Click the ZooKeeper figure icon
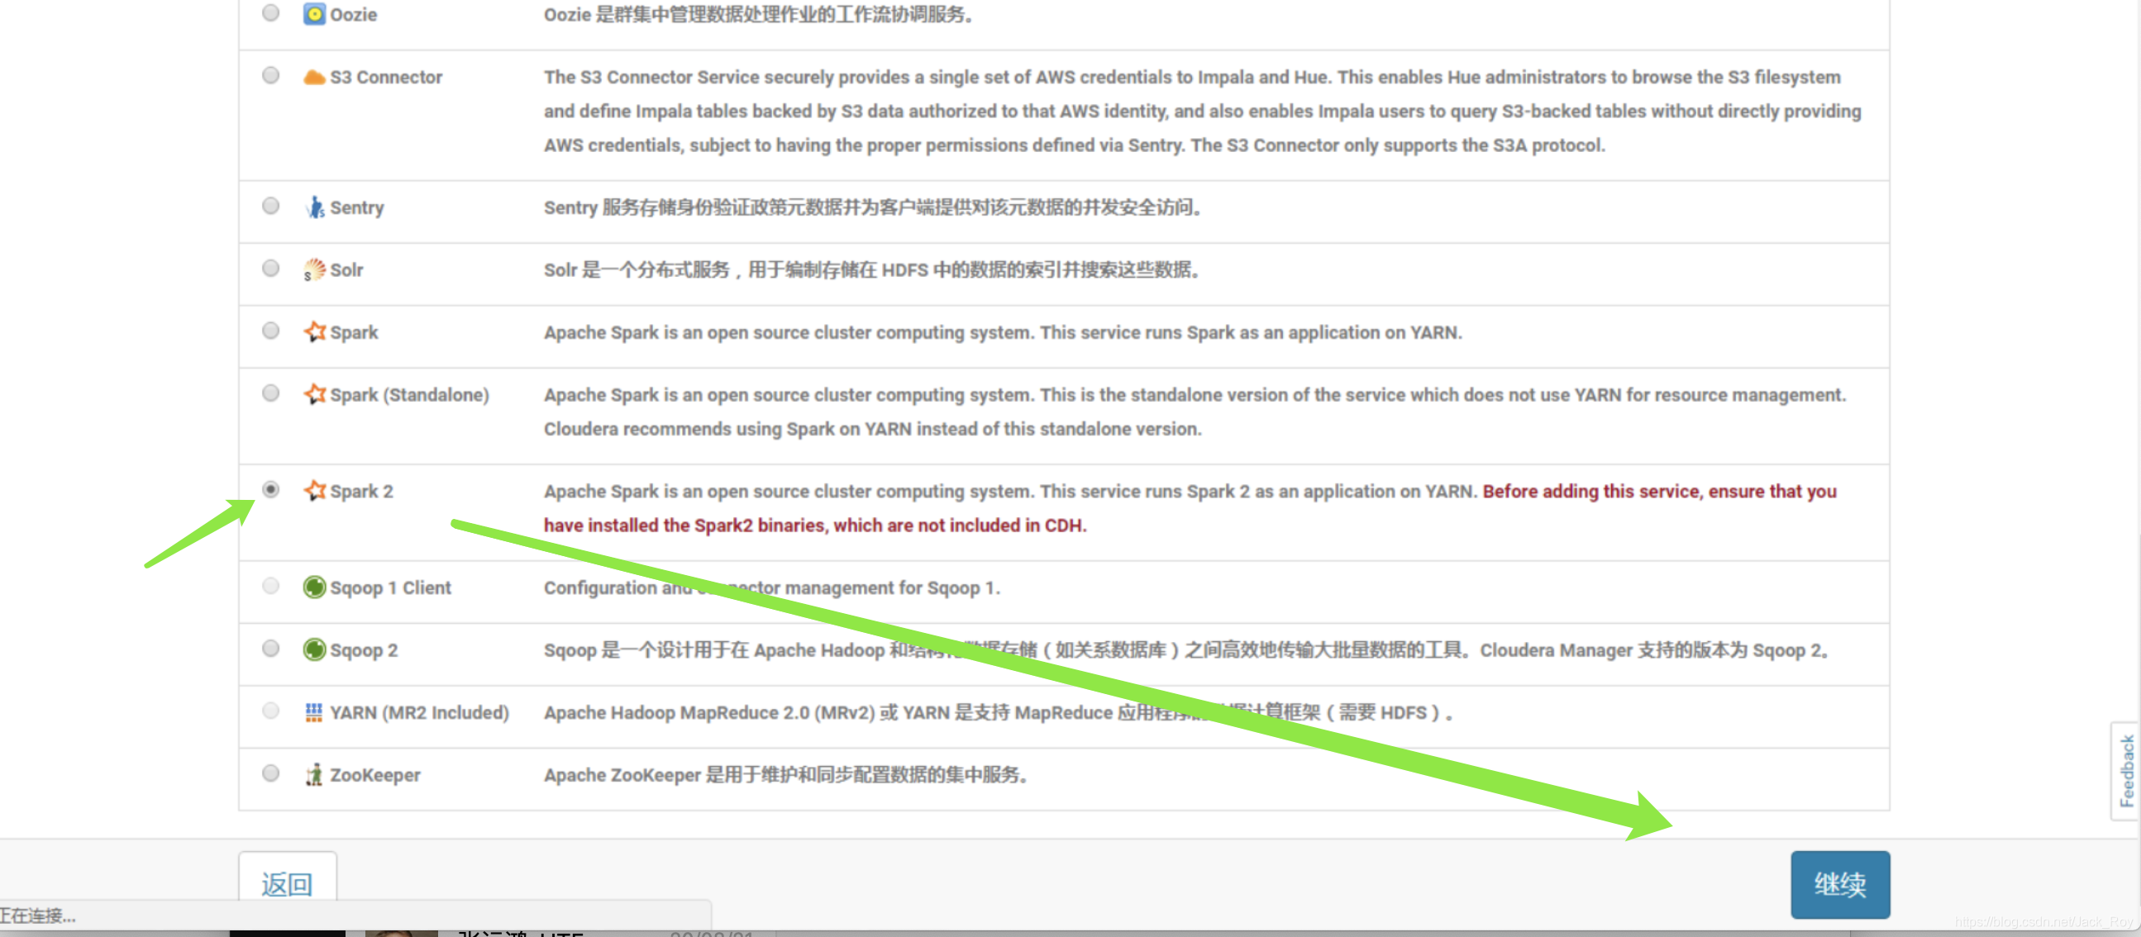This screenshot has height=937, width=2141. pos(314,774)
